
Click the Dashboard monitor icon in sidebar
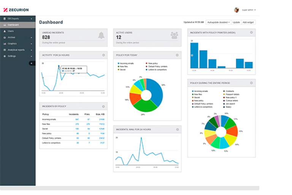point(5,25)
